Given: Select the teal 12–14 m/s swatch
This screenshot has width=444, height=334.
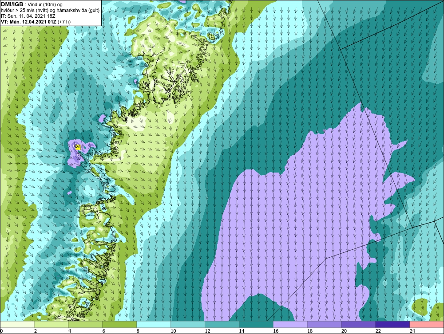Looking at the screenshot, I should click(x=222, y=324).
